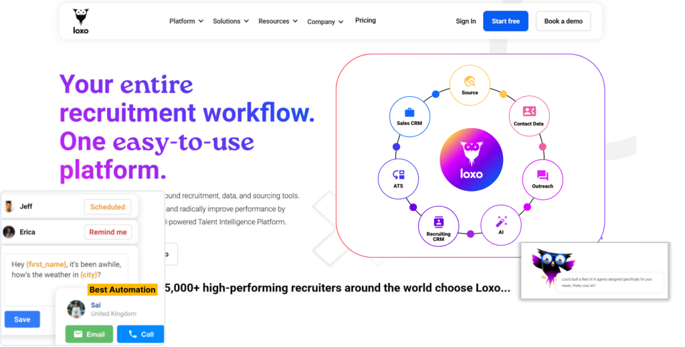This screenshot has width=685, height=347.
Task: Click the high-performing recruiters heading
Action: 337,288
